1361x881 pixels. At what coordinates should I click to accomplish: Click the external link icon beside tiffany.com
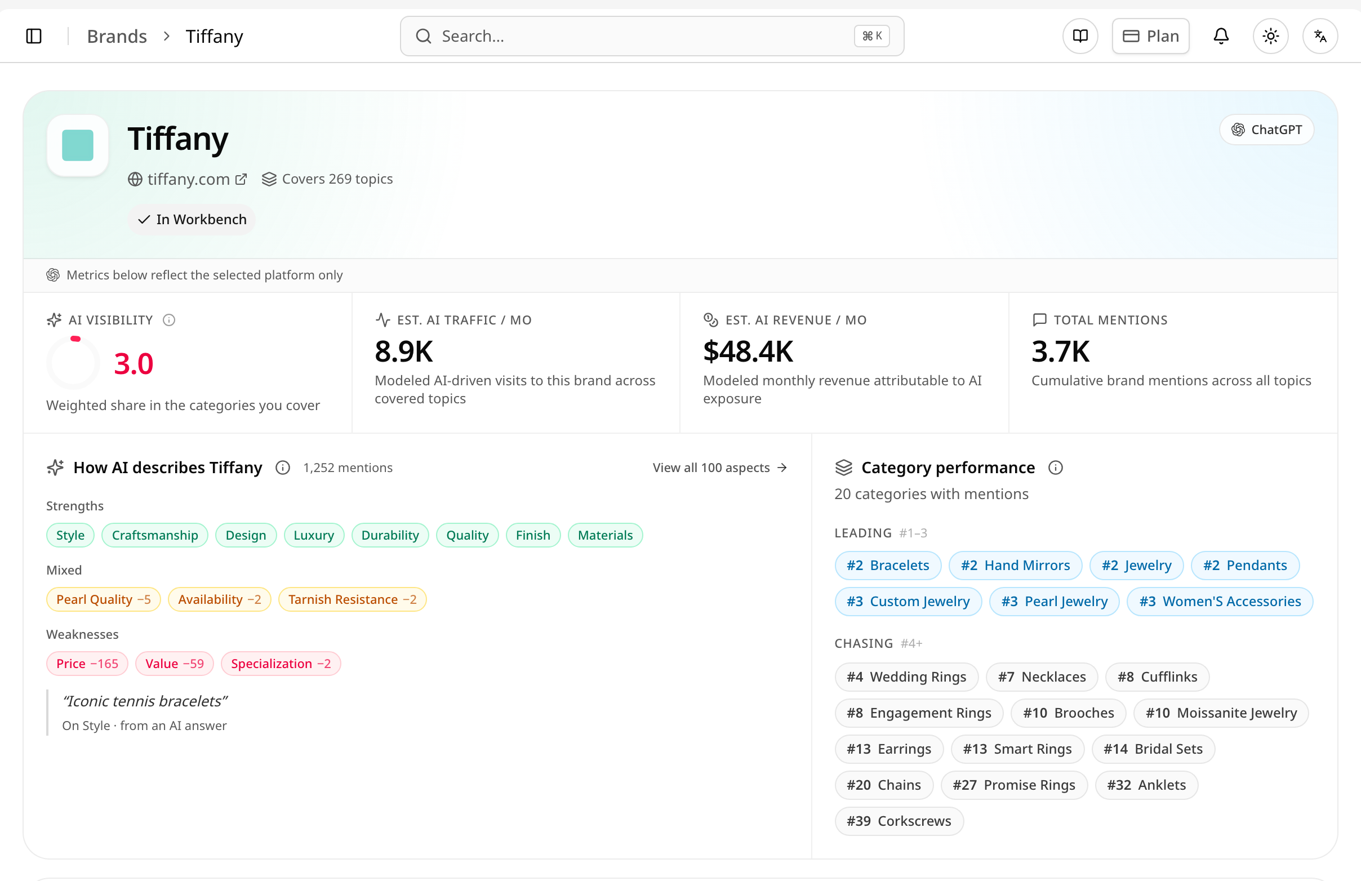(241, 179)
